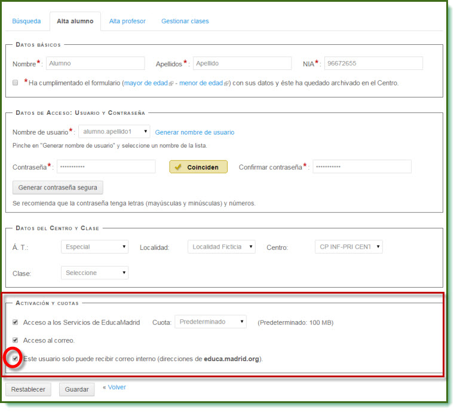Focus the NIA input field

[x=373, y=63]
